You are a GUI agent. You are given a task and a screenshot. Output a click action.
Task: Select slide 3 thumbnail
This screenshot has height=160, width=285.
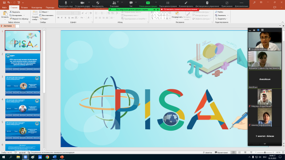23,86
